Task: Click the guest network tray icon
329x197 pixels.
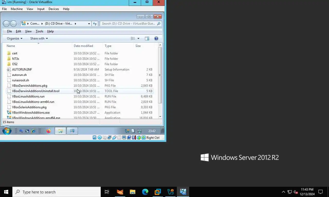Action: pyautogui.click(x=139, y=131)
